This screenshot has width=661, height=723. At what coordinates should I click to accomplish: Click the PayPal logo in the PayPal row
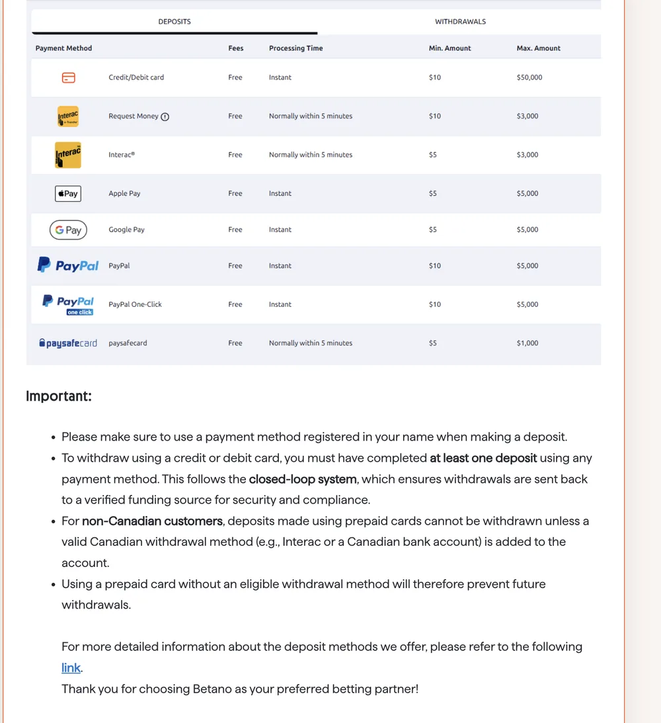pos(67,265)
